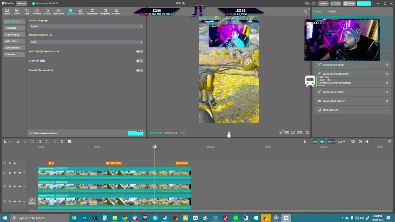The image size is (395, 222).
Task: Click the preview ratio icon
Action: point(300,133)
